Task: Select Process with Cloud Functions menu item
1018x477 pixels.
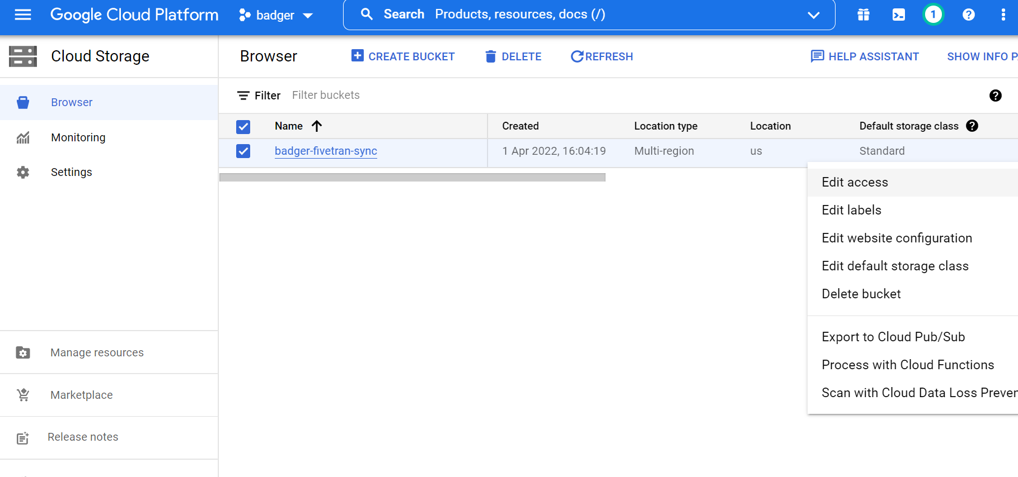Action: [x=913, y=365]
